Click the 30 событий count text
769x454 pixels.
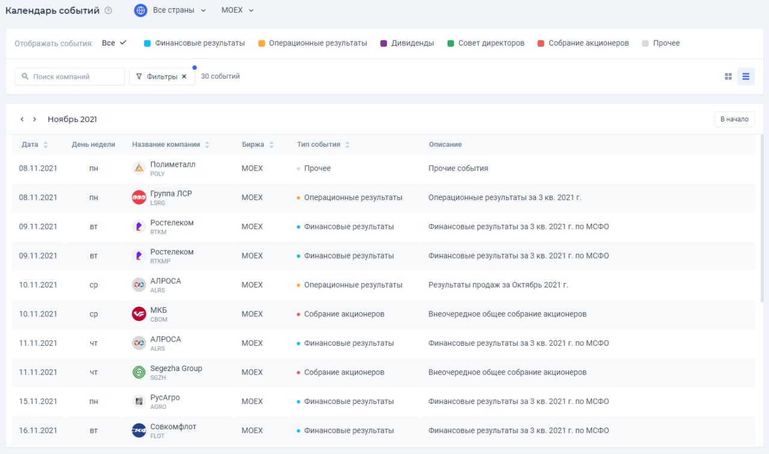220,76
